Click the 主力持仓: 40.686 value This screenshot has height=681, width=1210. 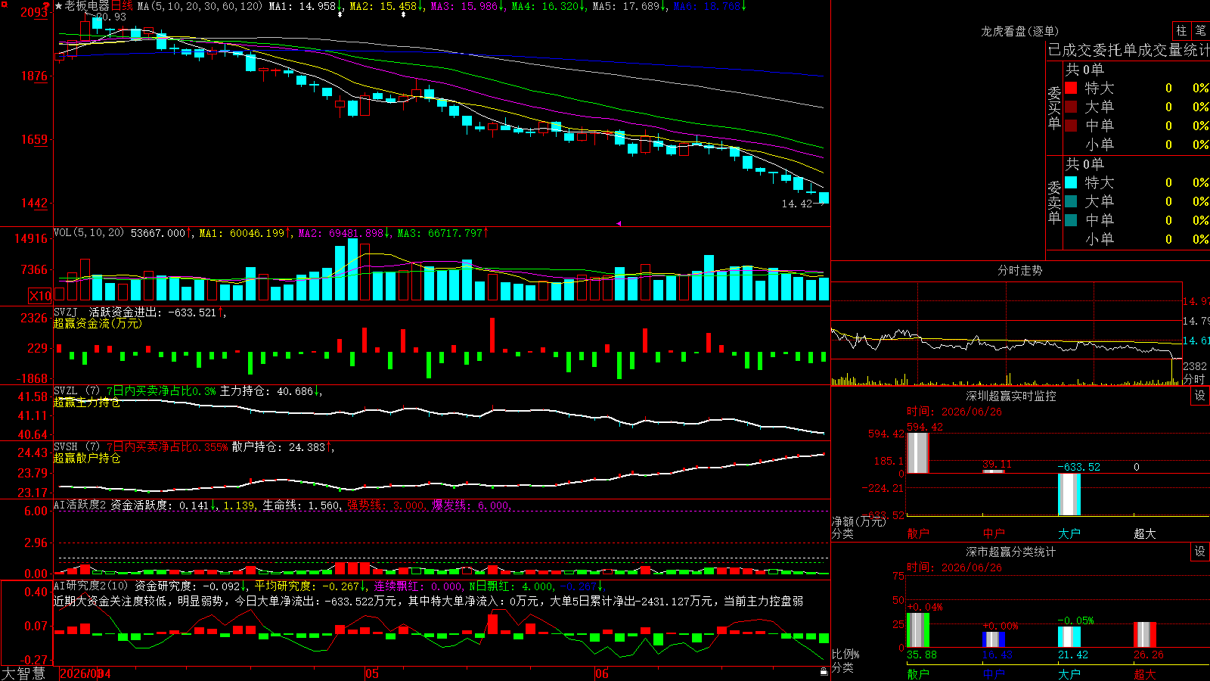(266, 391)
